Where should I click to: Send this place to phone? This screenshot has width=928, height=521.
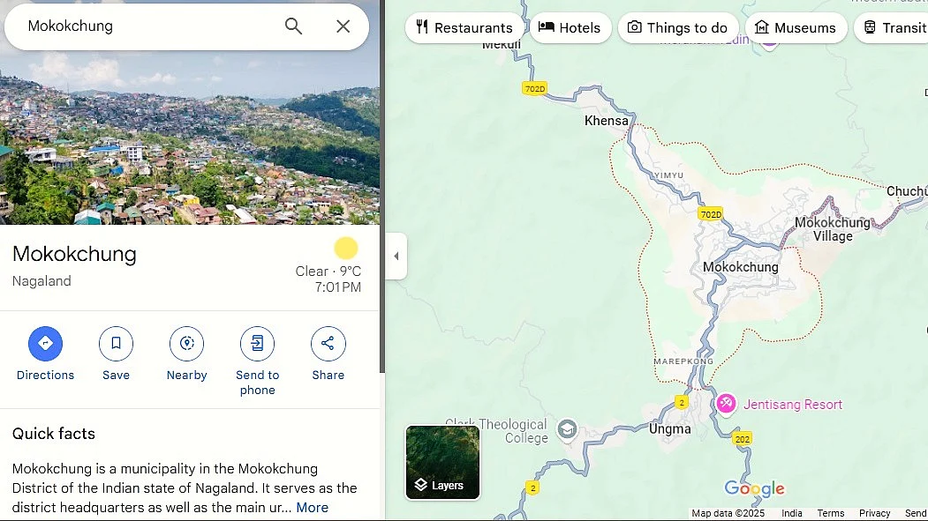257,344
